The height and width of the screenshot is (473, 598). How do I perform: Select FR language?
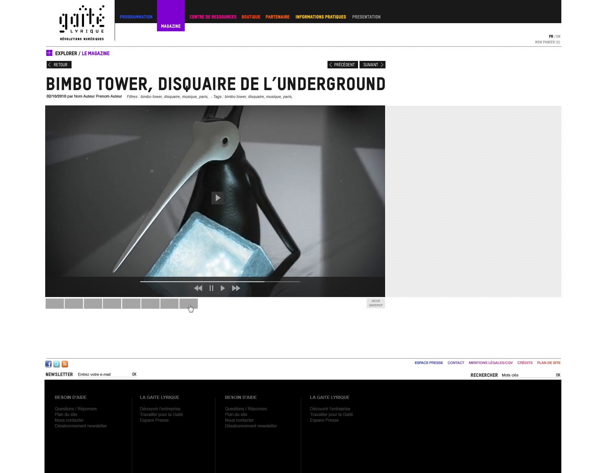point(551,36)
